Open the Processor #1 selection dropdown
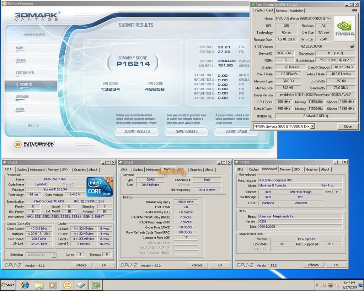Viewport: 364px width, 291px height. 54,255
